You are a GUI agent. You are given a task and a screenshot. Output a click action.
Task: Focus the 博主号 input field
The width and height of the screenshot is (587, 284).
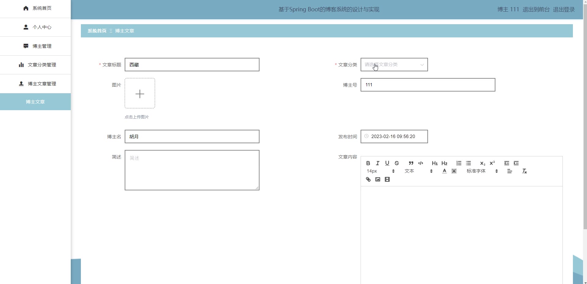click(x=428, y=85)
